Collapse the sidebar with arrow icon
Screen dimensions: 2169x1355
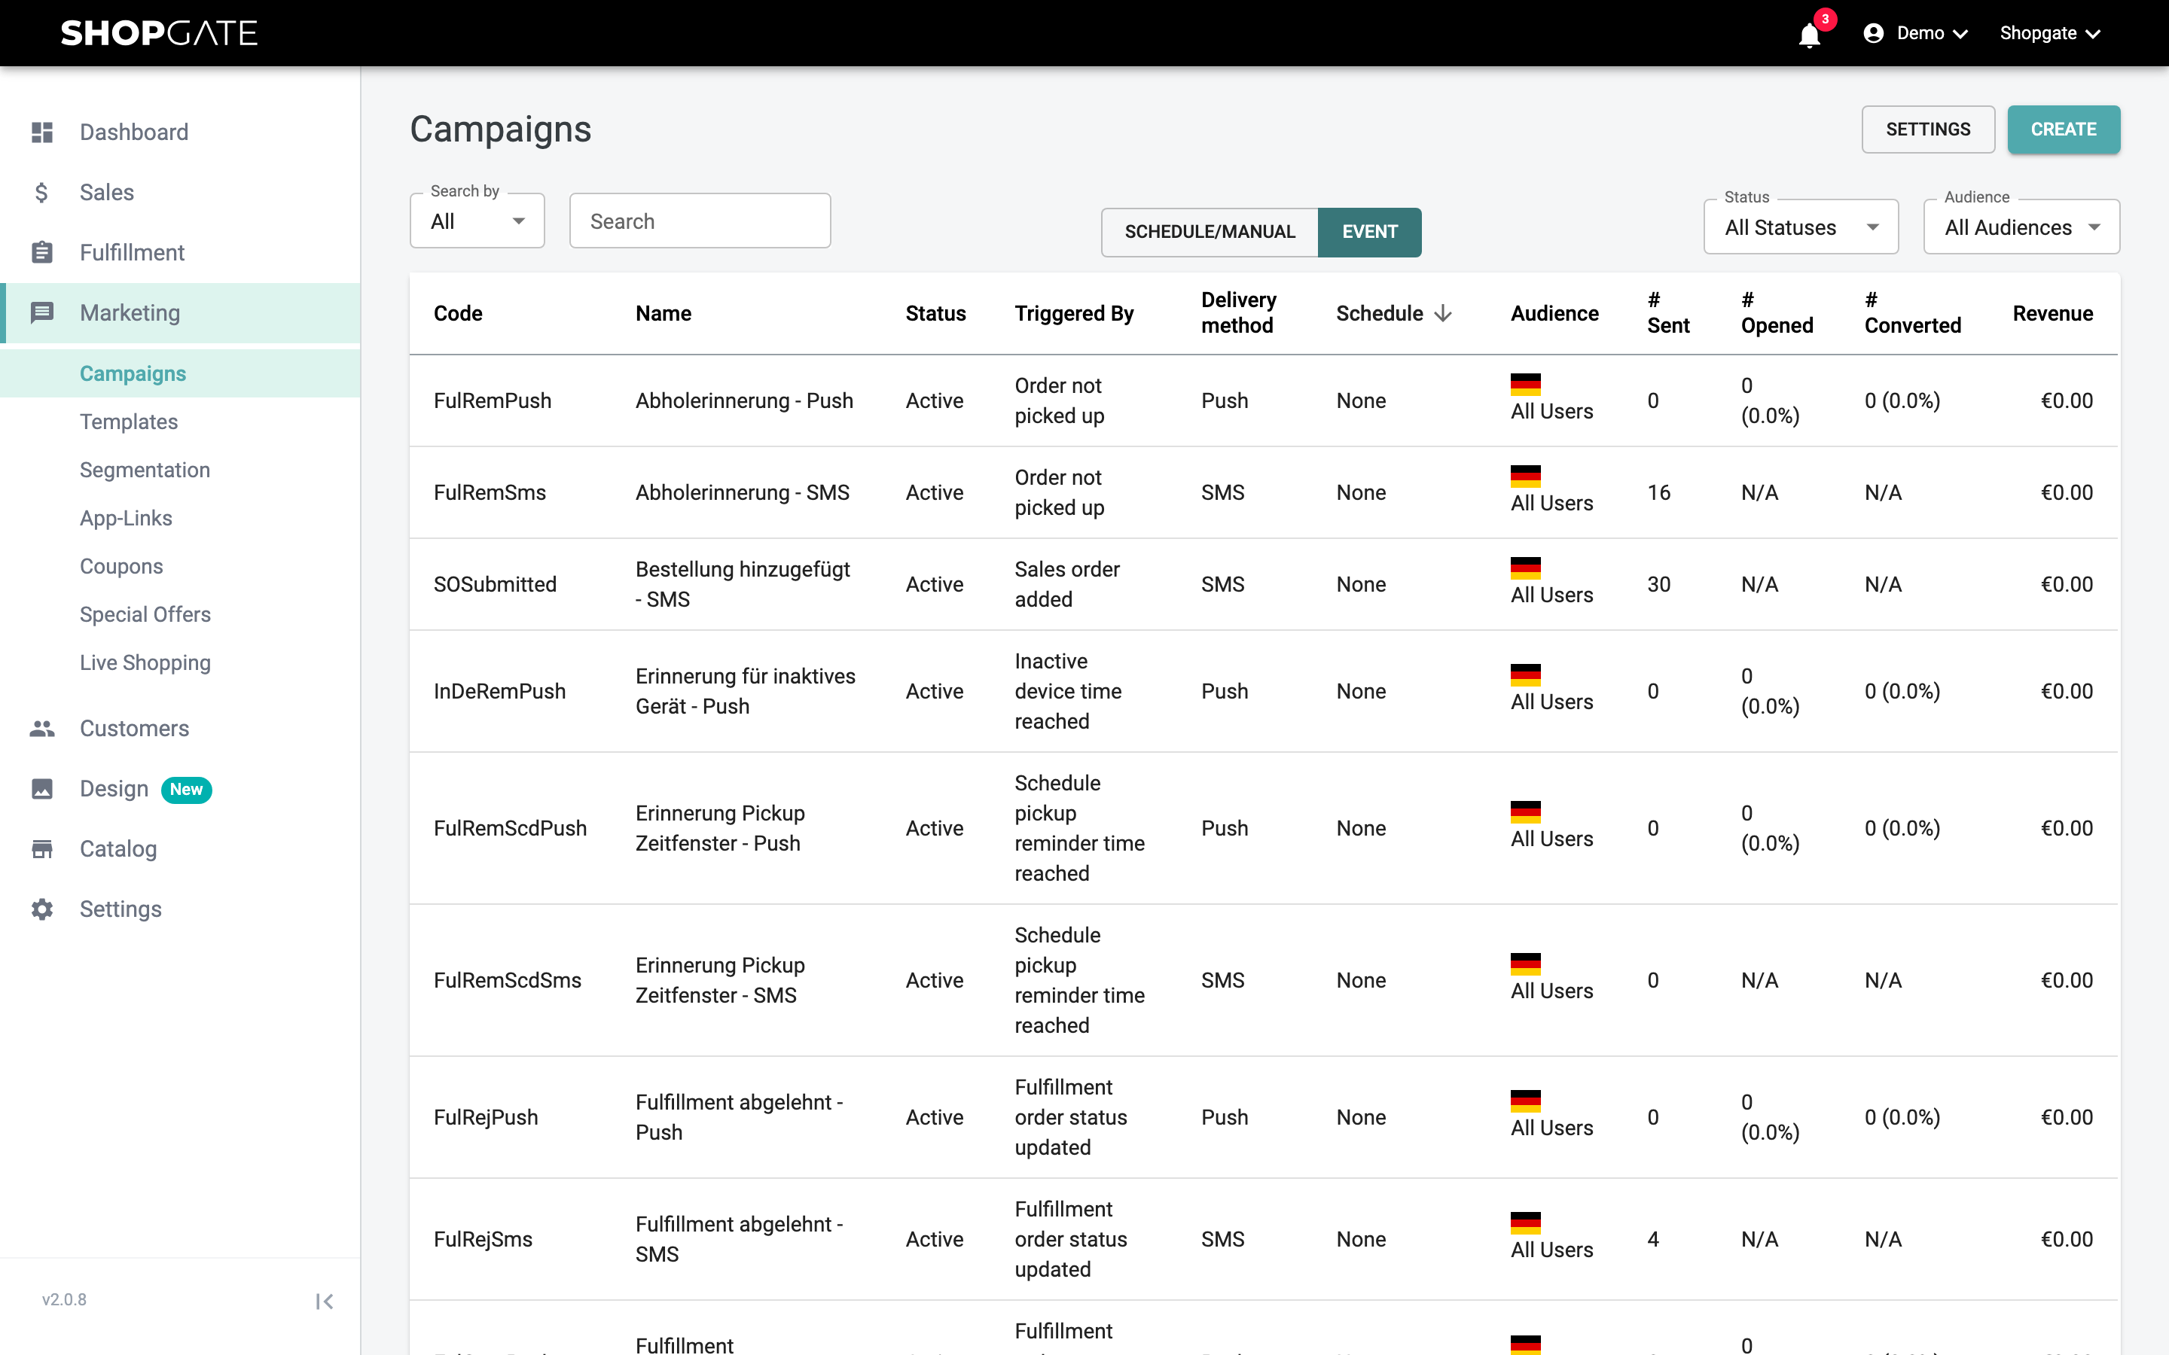click(325, 1302)
